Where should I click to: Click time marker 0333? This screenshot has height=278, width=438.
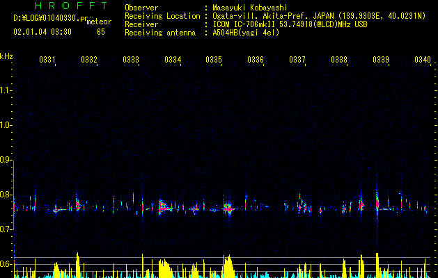click(x=131, y=59)
